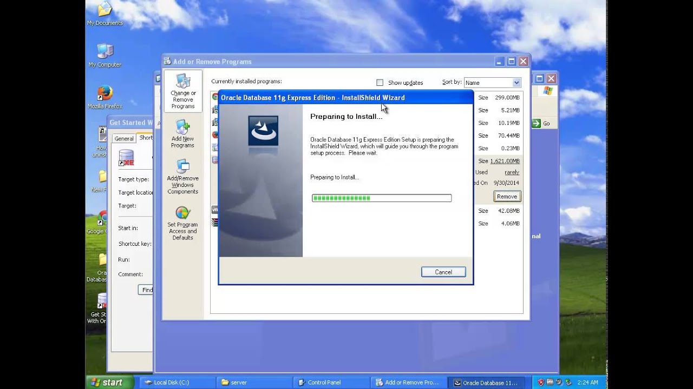
Task: Click the XE database icon in Properties
Action: (126, 158)
